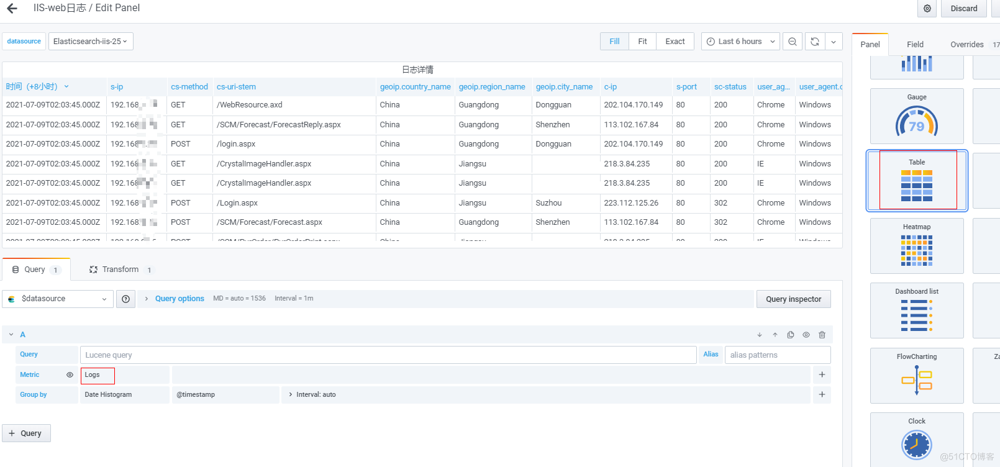Click the /WebResource.axd cell
Image resolution: width=1000 pixels, height=467 pixels.
[250, 105]
